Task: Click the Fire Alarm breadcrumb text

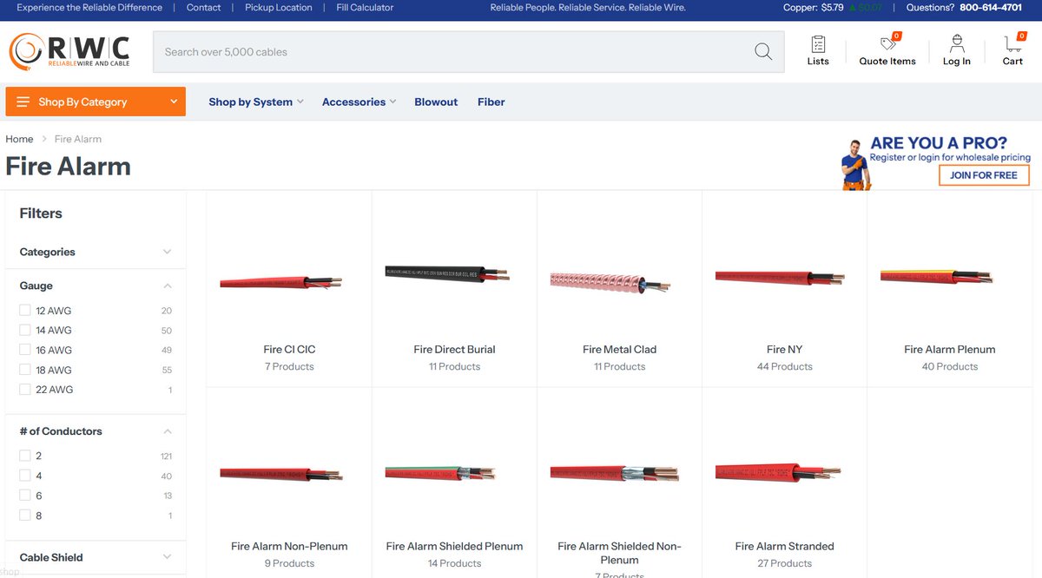Action: 78,139
